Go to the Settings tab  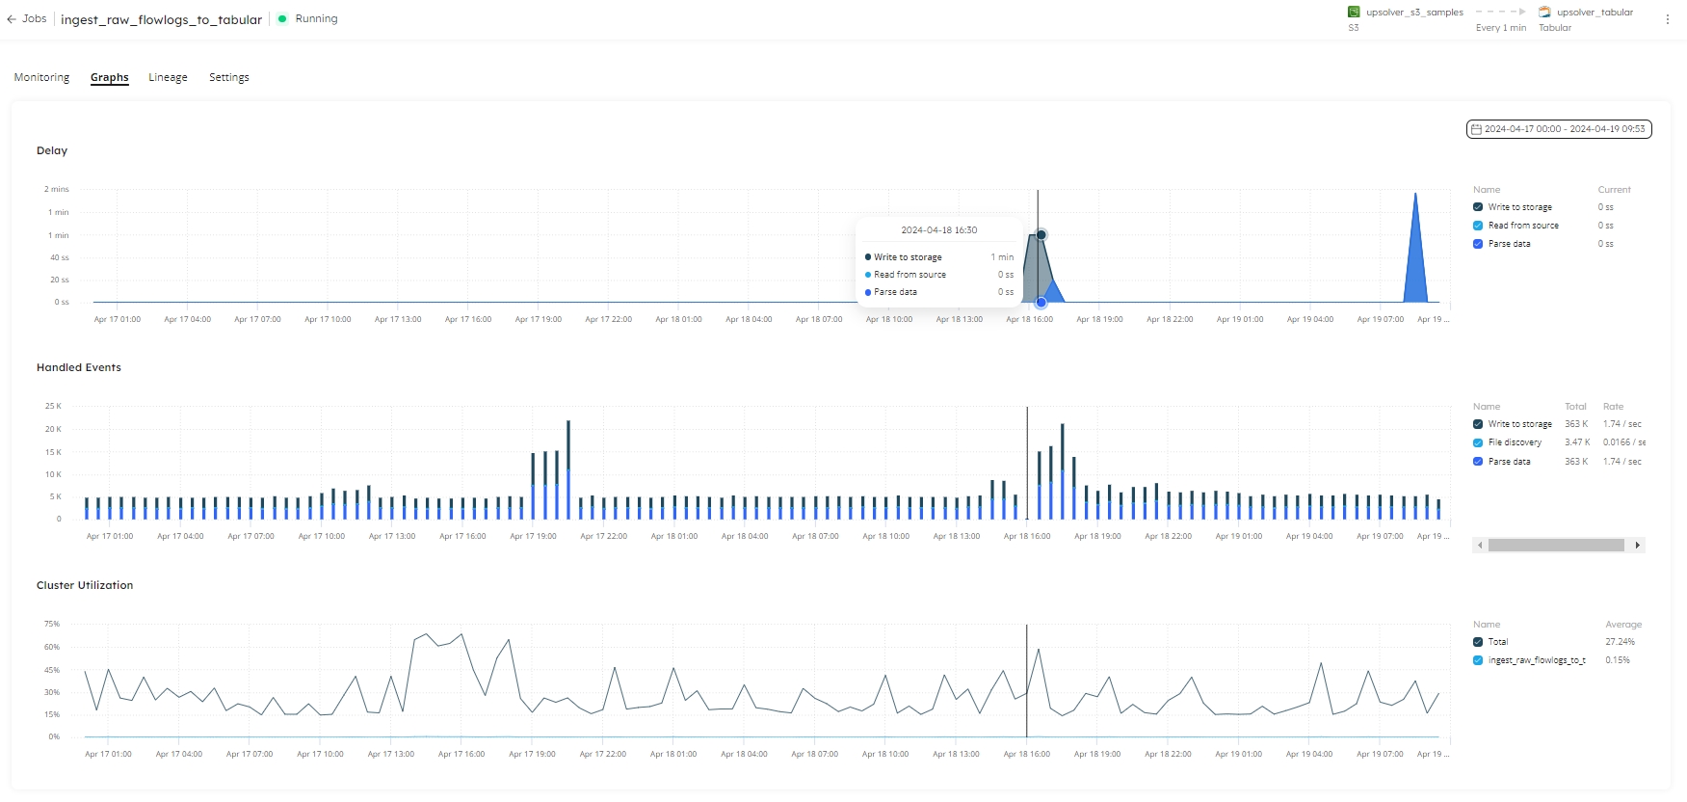[228, 77]
